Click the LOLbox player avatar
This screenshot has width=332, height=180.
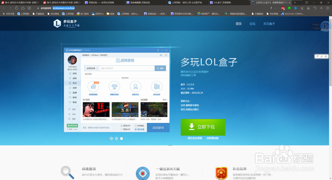[72, 60]
